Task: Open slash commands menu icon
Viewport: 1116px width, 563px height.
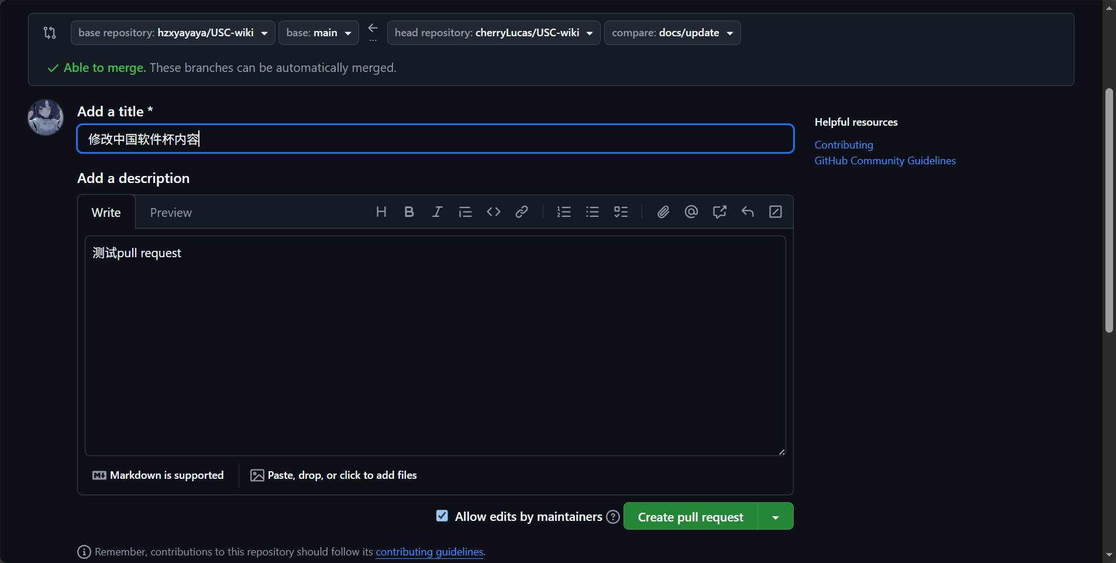Action: pos(776,212)
